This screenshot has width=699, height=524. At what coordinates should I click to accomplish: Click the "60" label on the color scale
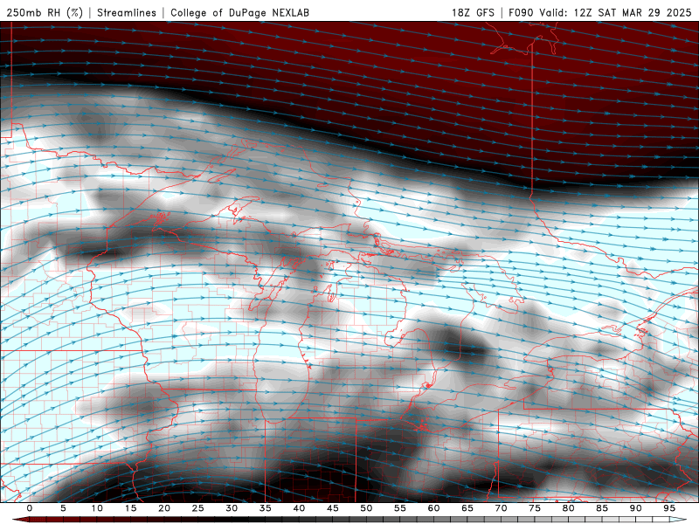(x=433, y=508)
